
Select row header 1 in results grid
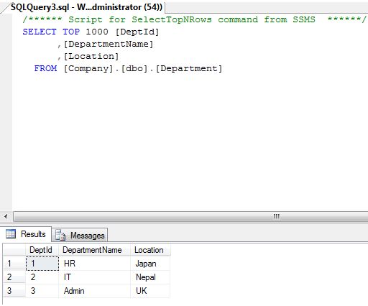pos(14,264)
